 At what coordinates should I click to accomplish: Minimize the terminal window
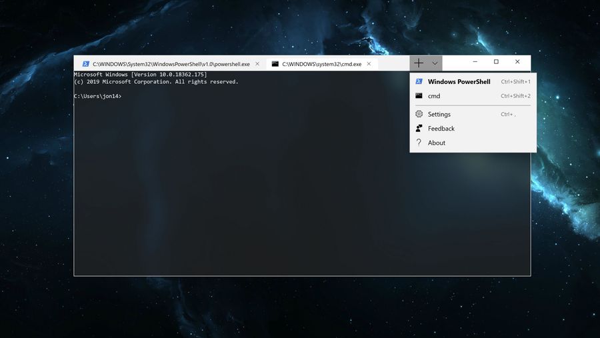(x=475, y=61)
